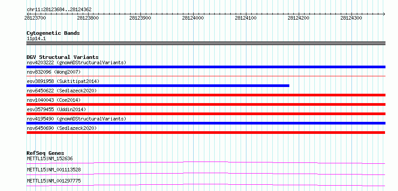Click the magenta intron line for NM_001297775
Screen dimensions: 398x191
[x=206, y=185]
